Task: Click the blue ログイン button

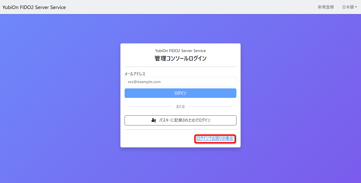Action: [x=180, y=93]
